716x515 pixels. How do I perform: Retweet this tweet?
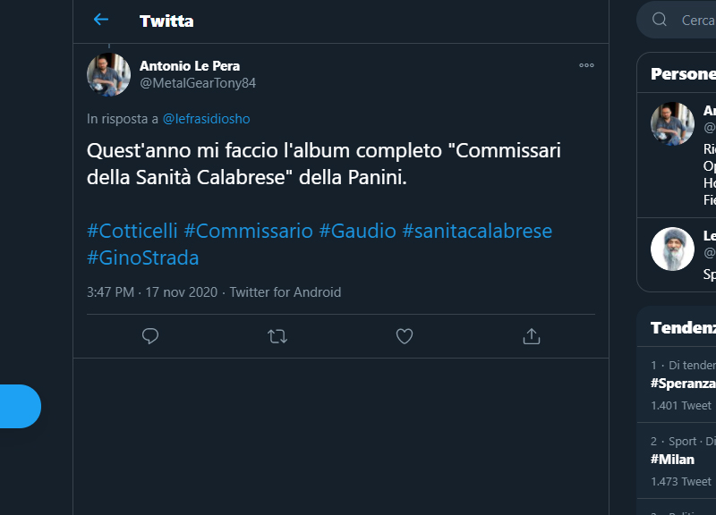click(277, 336)
